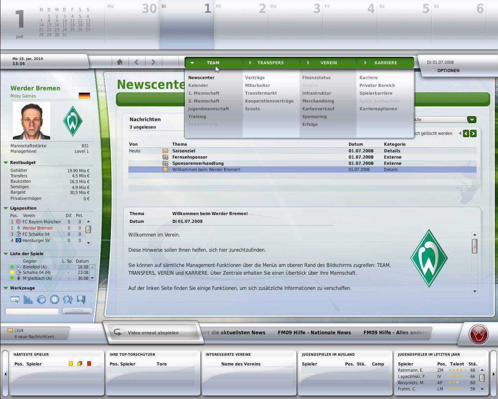This screenshot has width=498, height=399.
Task: Open the globe tool in Werkzeuge
Action: coord(54,299)
